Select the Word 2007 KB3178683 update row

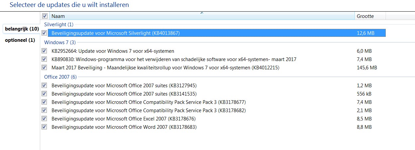click(x=213, y=127)
